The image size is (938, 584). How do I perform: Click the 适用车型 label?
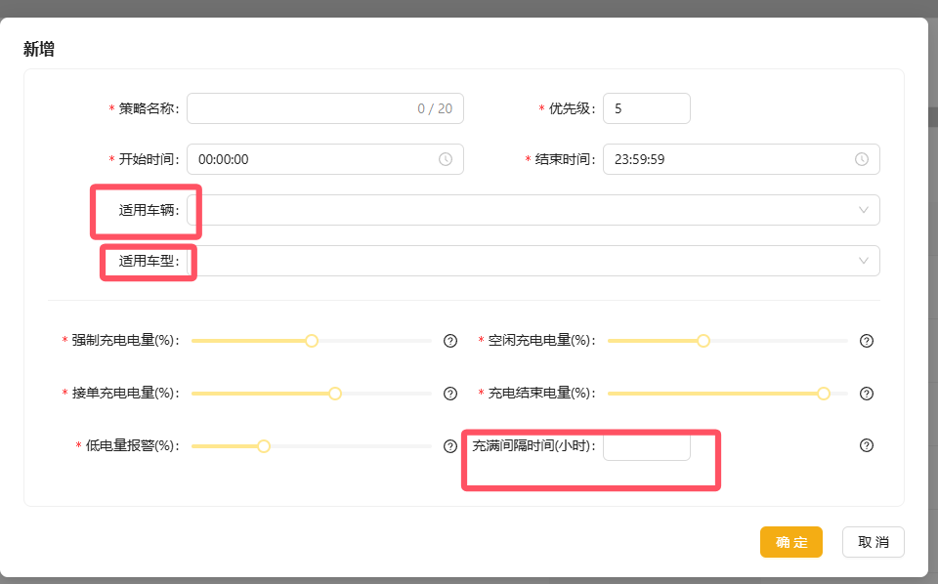coord(148,261)
